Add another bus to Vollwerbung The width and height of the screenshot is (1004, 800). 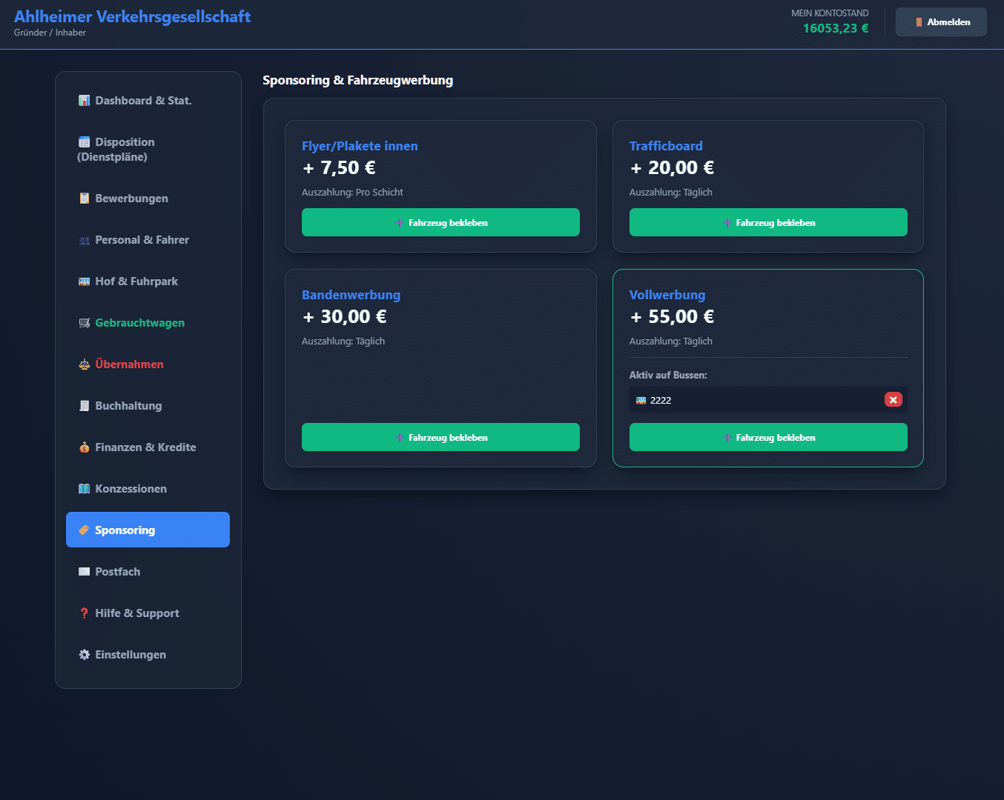[x=767, y=437]
